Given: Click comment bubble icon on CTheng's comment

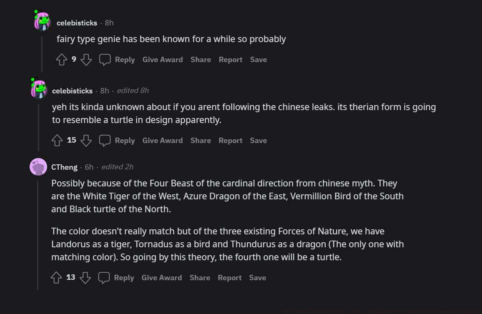Looking at the screenshot, I should pyautogui.click(x=104, y=278).
